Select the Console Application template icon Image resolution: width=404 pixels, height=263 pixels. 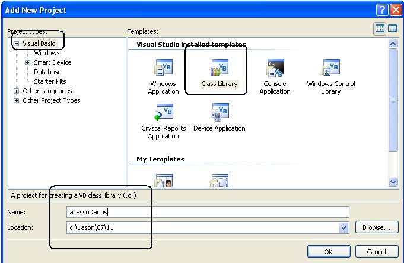[x=275, y=68]
